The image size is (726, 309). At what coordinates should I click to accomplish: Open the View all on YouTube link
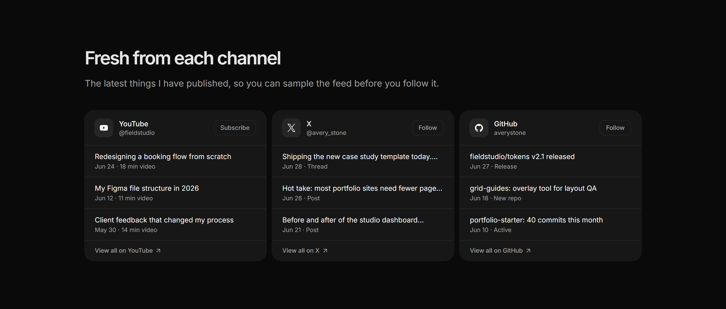pyautogui.click(x=128, y=250)
